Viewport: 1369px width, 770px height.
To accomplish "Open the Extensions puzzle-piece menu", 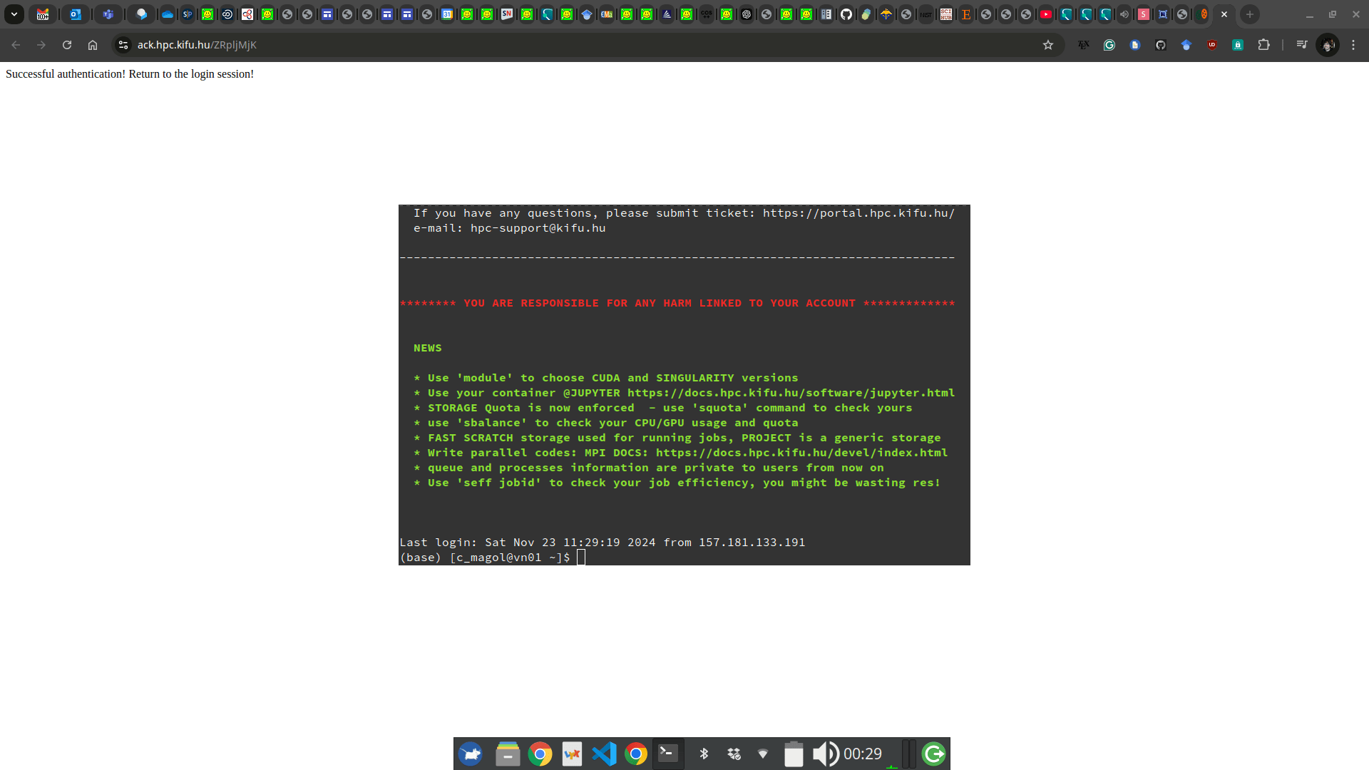I will (1264, 45).
